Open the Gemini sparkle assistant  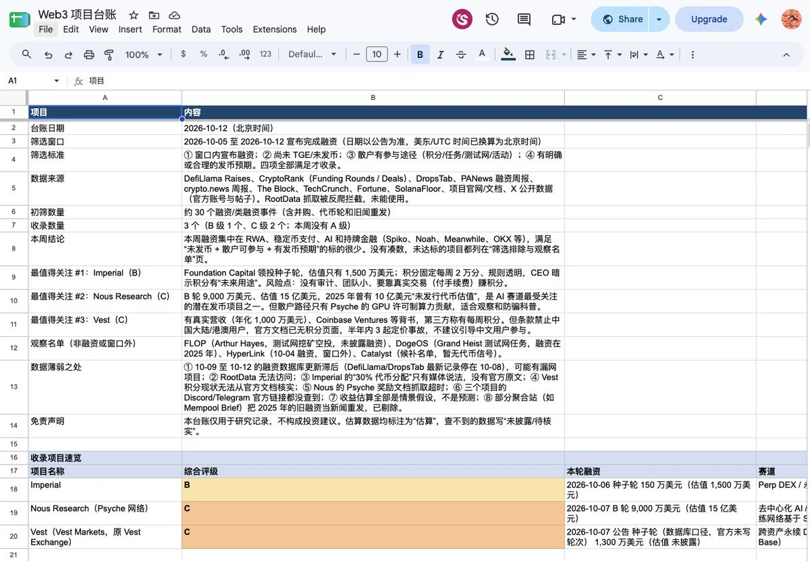pos(761,20)
